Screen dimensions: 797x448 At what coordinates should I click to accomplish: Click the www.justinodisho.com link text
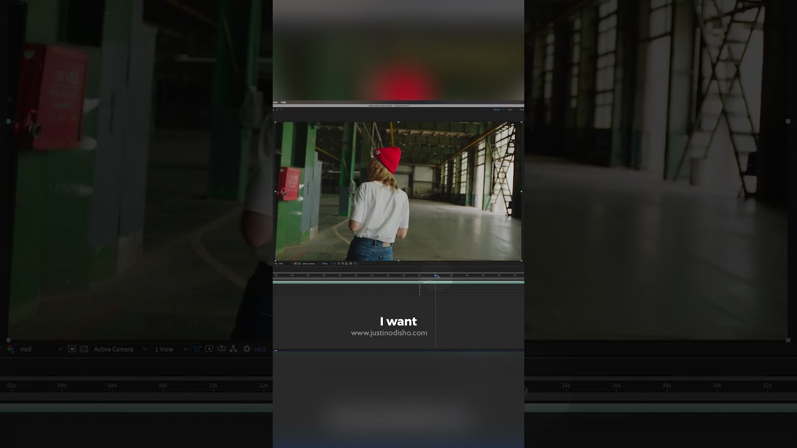point(389,333)
